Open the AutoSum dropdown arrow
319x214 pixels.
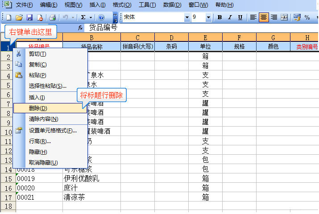(91, 17)
